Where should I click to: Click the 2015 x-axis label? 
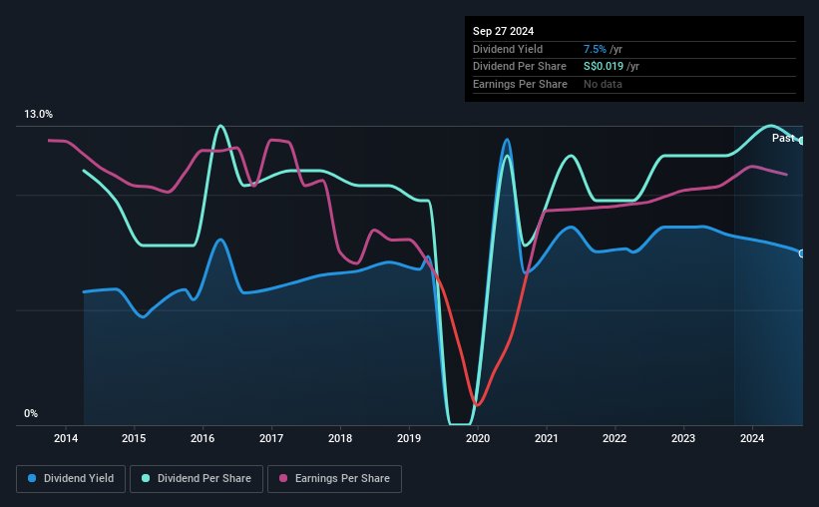(134, 438)
